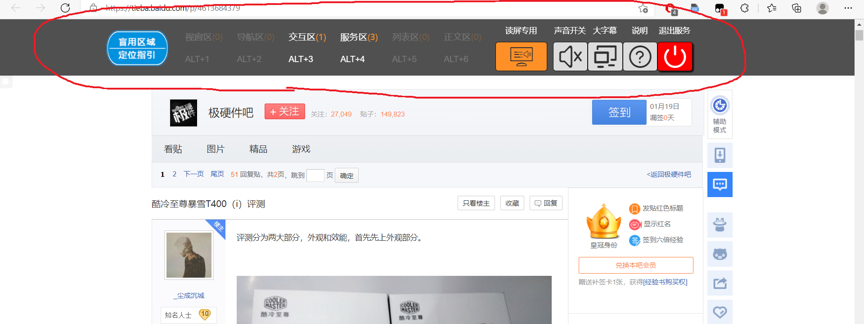Click the blue chat message sidebar icon
The image size is (864, 324).
720,184
